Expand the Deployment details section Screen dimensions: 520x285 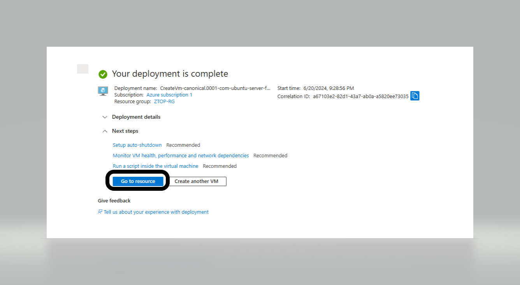[105, 117]
